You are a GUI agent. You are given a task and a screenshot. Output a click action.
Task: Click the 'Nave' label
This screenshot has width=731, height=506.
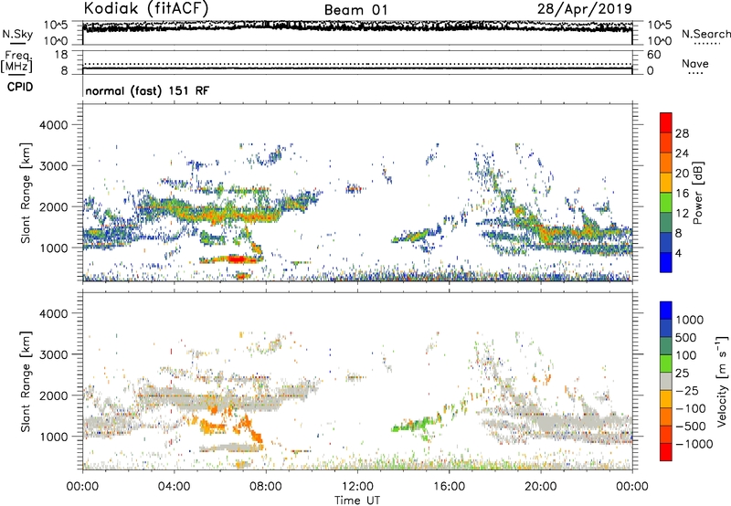pos(695,64)
